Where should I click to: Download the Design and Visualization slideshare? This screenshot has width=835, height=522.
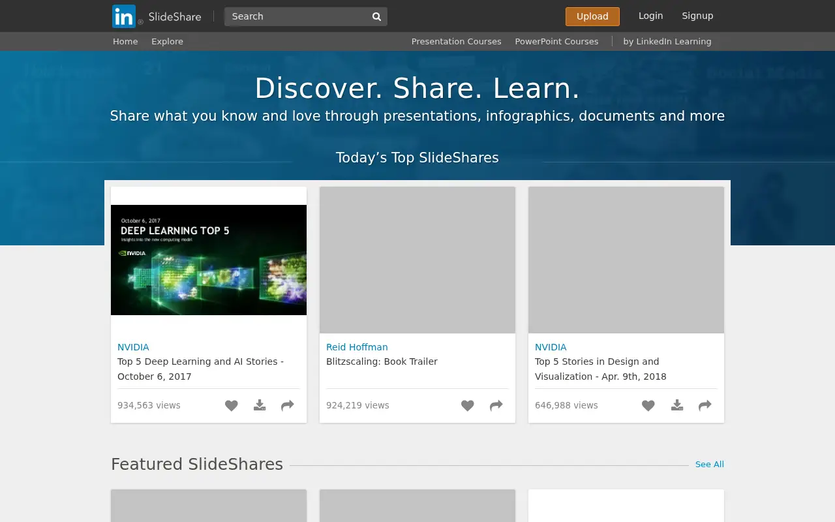click(677, 405)
